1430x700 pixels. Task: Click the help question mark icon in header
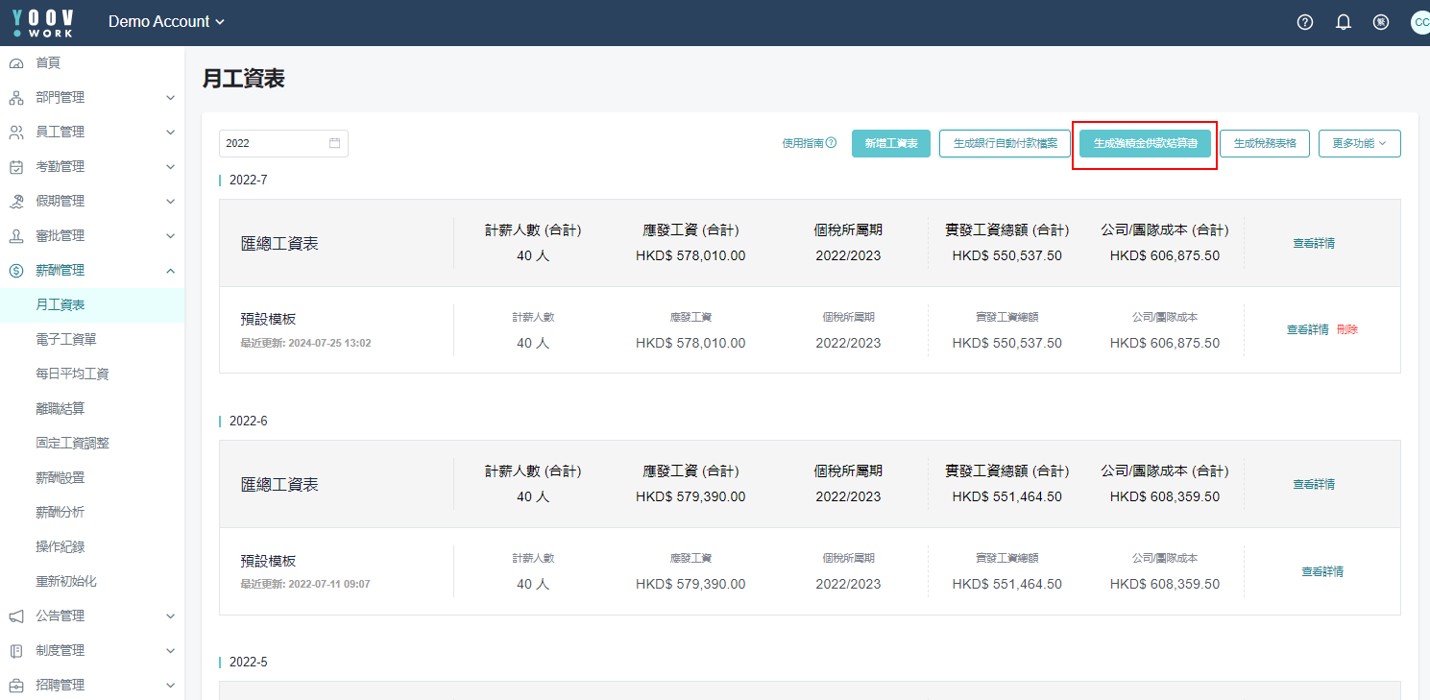(1304, 22)
